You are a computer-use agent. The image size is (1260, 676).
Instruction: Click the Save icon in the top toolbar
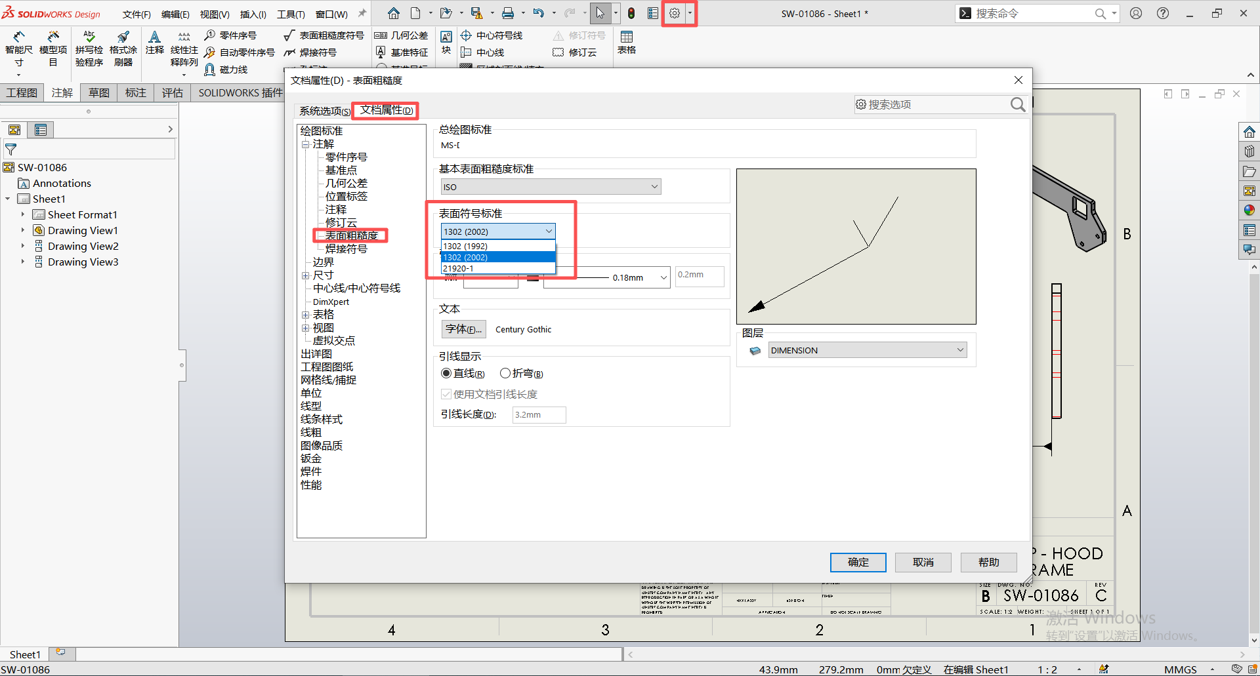pos(476,13)
